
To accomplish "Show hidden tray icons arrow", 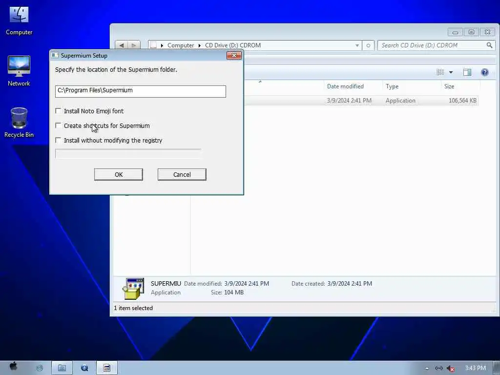I will coord(427,368).
